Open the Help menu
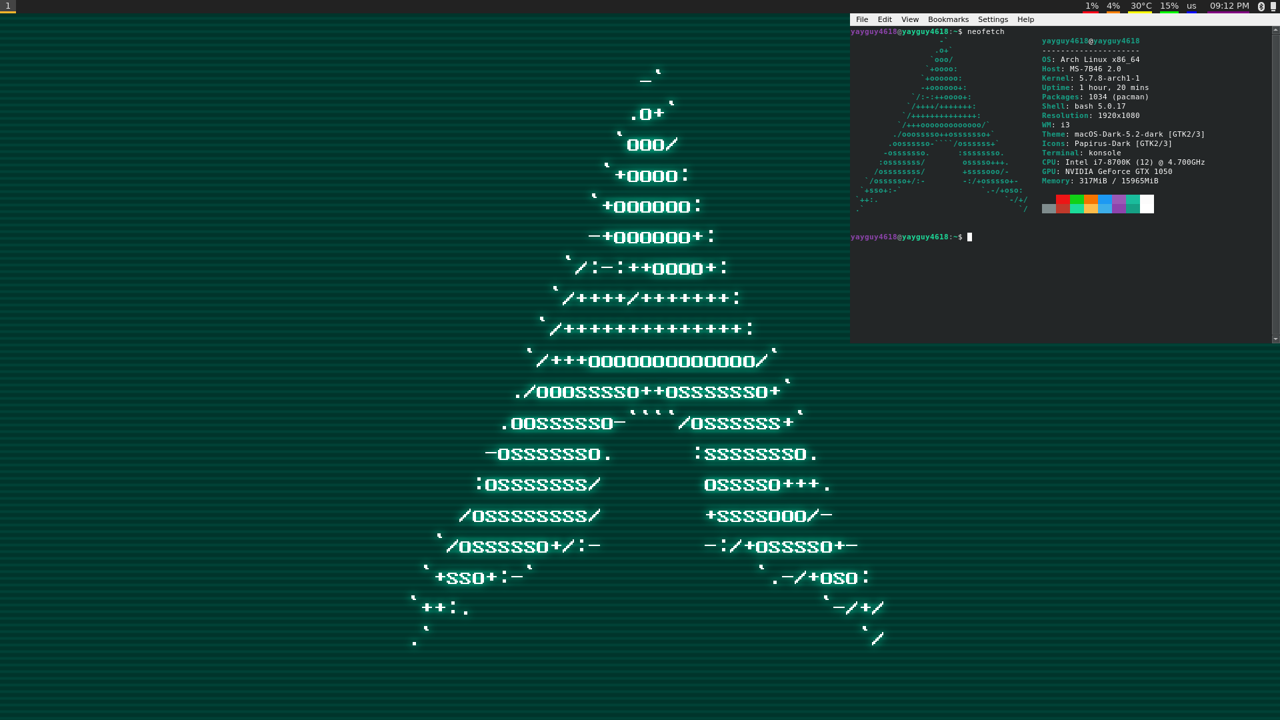This screenshot has width=1280, height=720. 1025,19
